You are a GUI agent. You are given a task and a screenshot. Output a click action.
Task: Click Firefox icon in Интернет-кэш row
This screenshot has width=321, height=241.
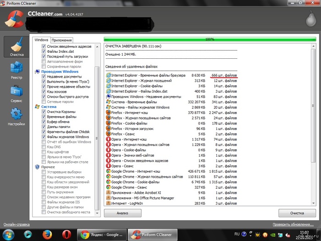108,112
